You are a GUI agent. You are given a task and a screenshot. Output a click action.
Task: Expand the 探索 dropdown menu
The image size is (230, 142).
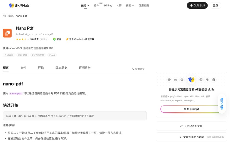click(x=130, y=5)
